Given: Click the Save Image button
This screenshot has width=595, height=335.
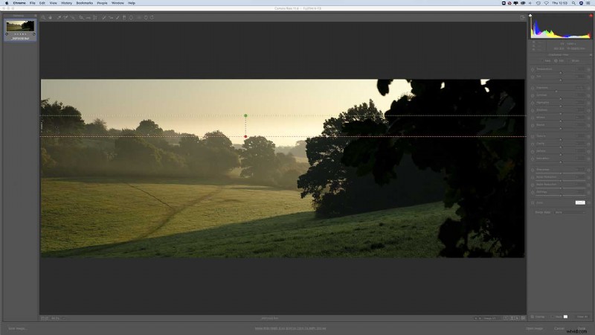Looking at the screenshot, I should click(x=17, y=328).
